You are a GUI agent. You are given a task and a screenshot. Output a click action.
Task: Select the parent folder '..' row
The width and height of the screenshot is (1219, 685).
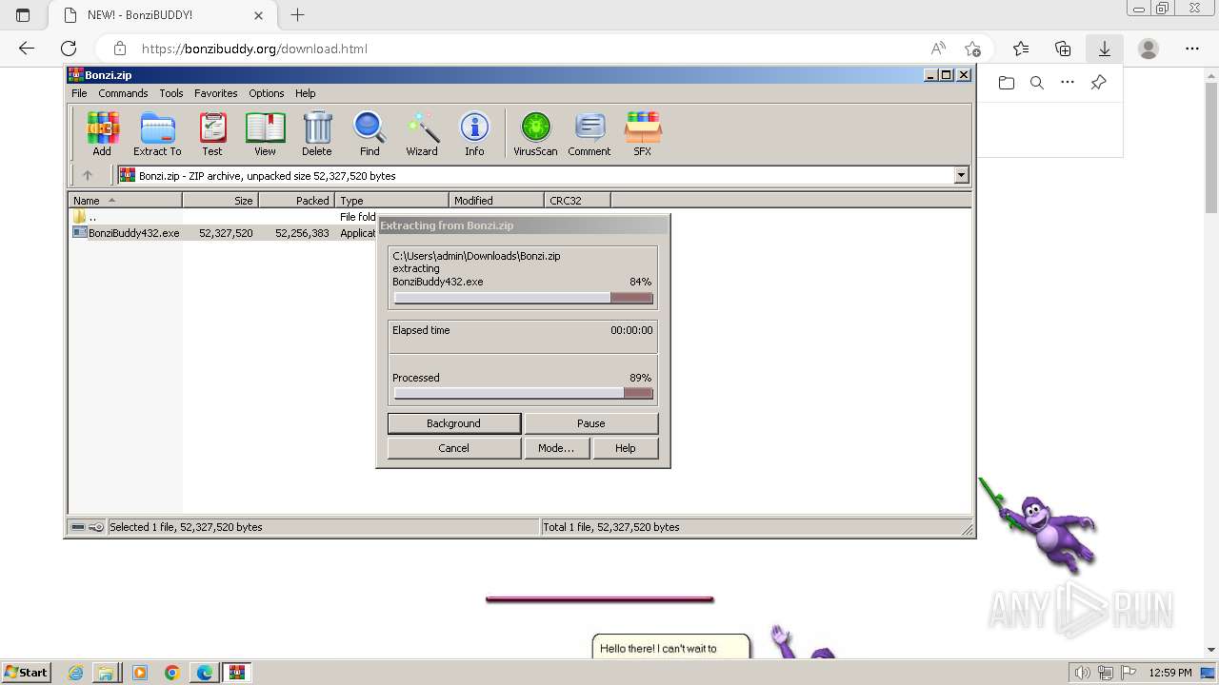[224, 217]
